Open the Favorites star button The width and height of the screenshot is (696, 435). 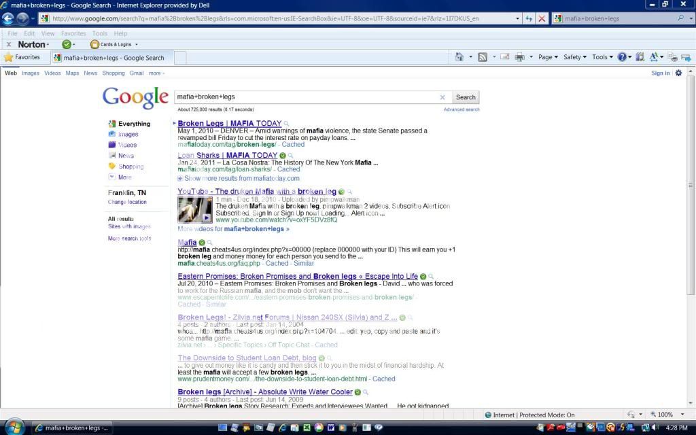pyautogui.click(x=22, y=57)
